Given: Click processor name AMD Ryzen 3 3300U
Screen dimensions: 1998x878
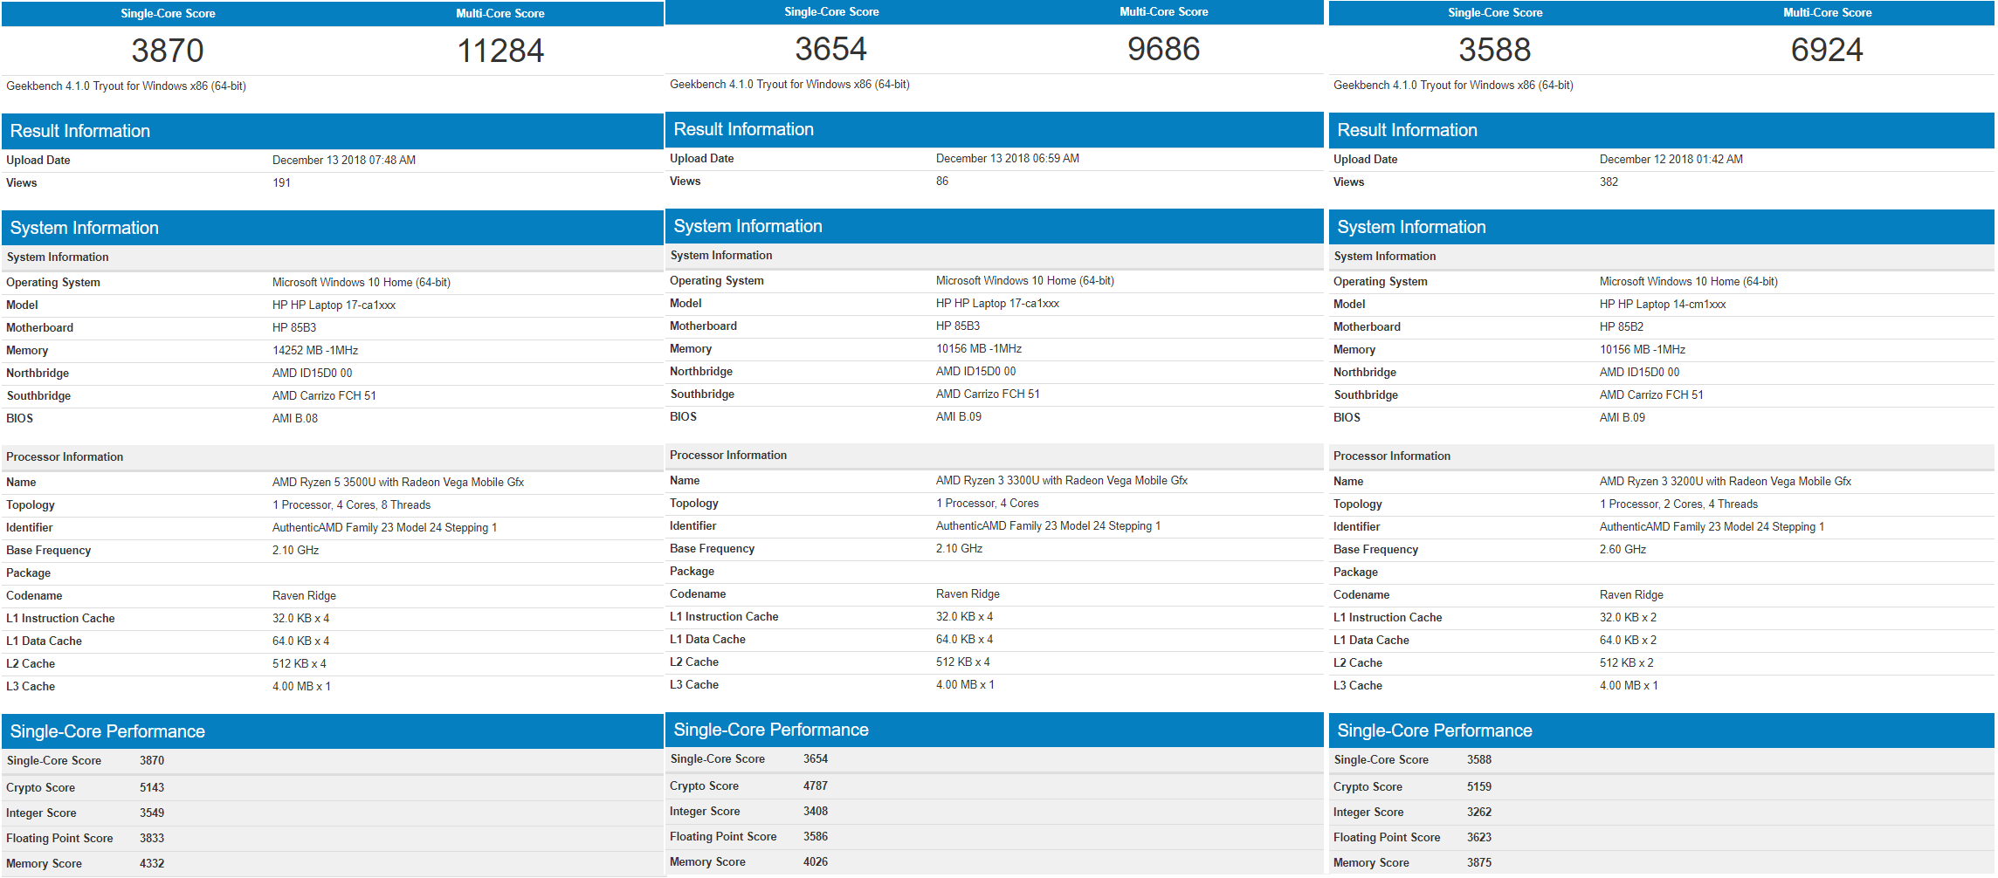Looking at the screenshot, I should (1062, 480).
